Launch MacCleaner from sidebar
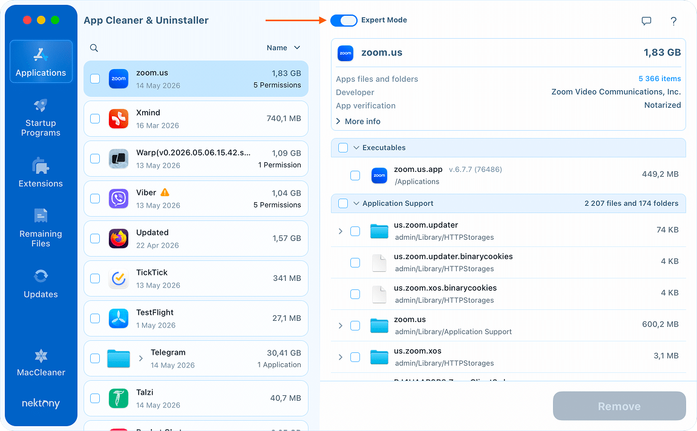 (41, 363)
